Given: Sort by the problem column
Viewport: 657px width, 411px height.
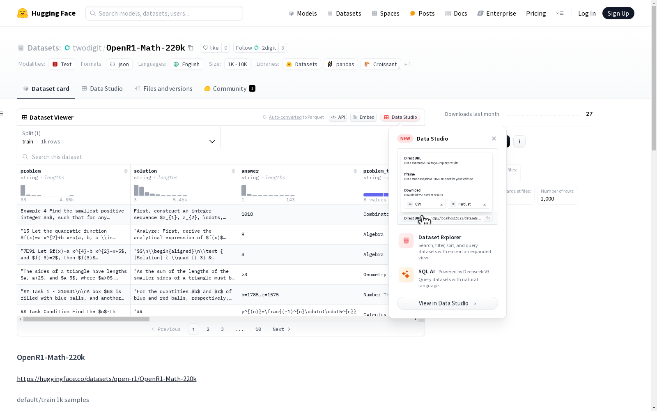Looking at the screenshot, I should 126,171.
